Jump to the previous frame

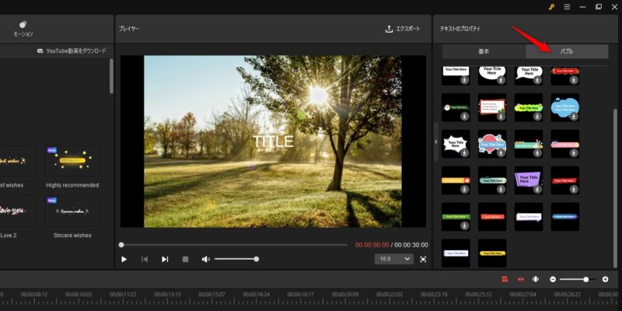(145, 259)
